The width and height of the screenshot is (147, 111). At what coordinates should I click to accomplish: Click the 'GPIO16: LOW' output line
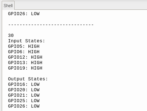[24, 84]
